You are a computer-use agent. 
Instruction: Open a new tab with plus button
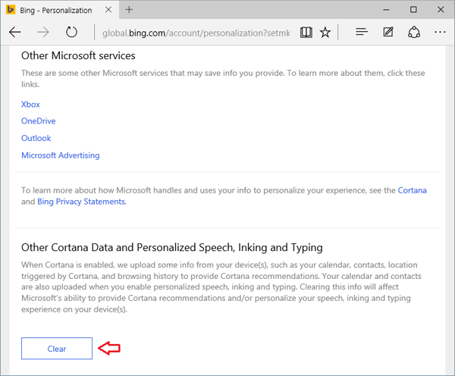point(129,10)
